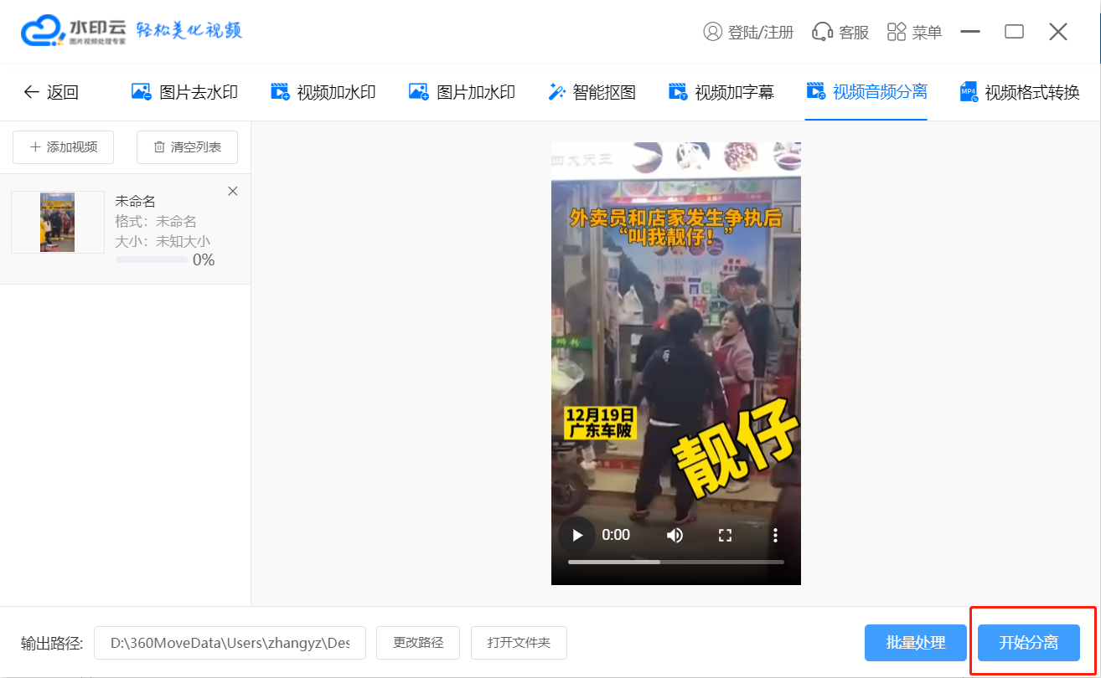The width and height of the screenshot is (1101, 678).
Task: Click the headset support icon
Action: pos(822,32)
